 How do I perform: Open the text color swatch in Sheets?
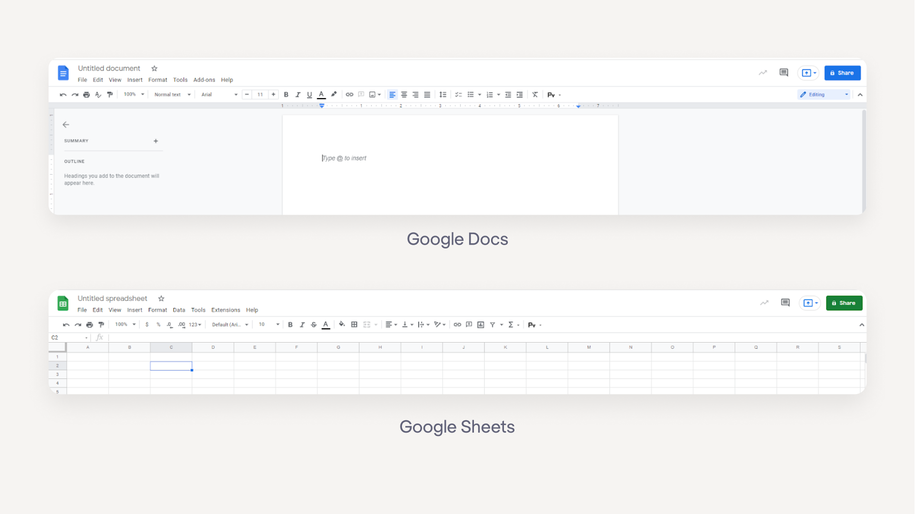(326, 325)
